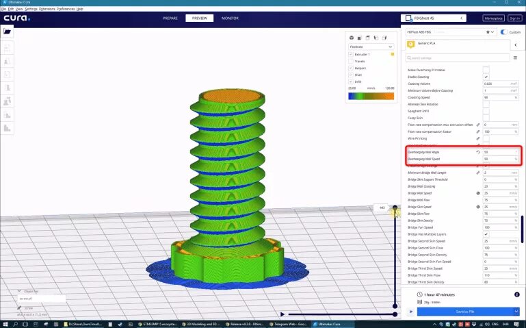526x328 pixels.
Task: Open the FB Ghost 45 printer selector
Action: (434, 18)
